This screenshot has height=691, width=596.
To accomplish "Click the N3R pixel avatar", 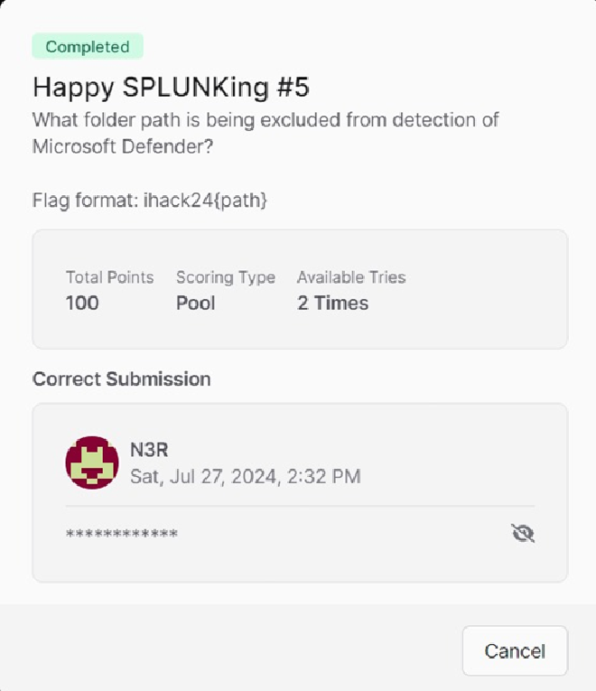I will [92, 463].
